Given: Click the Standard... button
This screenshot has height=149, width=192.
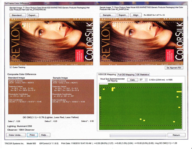Looking at the screenshot, I should click(x=18, y=15).
